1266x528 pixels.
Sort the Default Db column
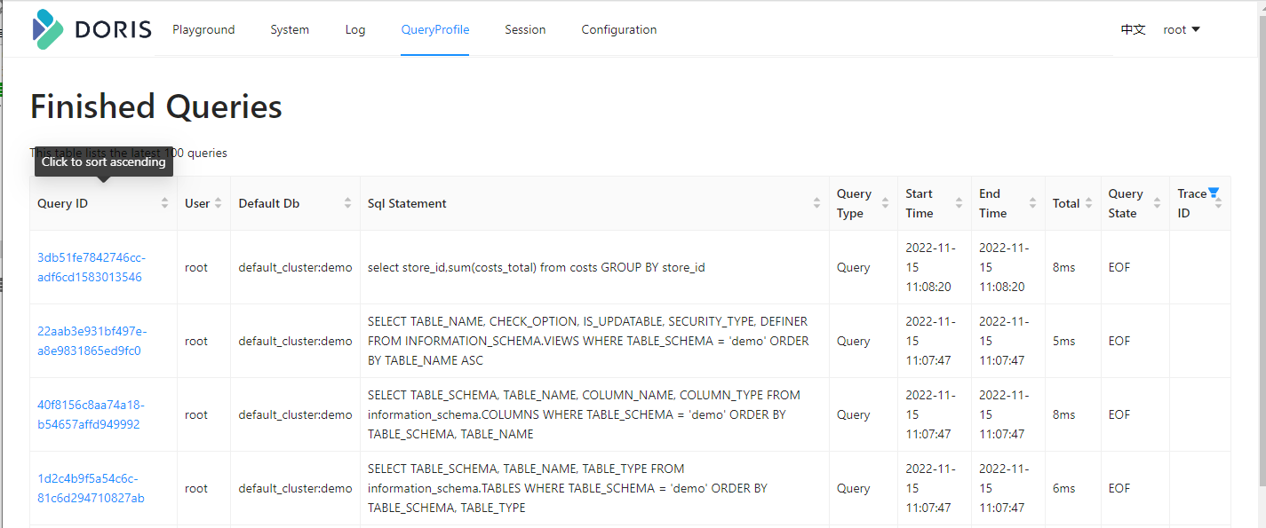pos(347,203)
